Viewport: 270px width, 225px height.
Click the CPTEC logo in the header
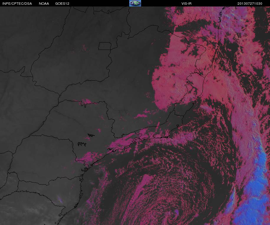click(135, 3)
